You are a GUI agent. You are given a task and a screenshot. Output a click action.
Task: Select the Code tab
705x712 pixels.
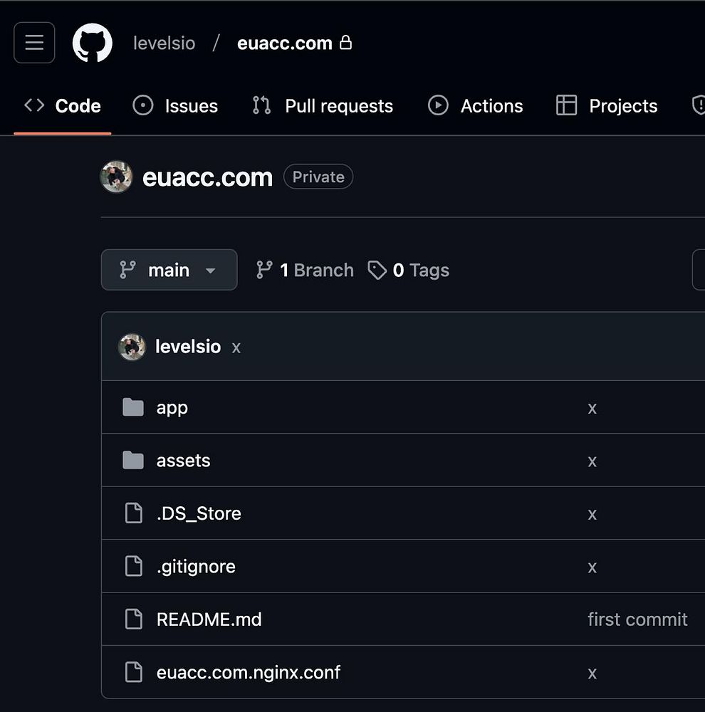coord(63,106)
